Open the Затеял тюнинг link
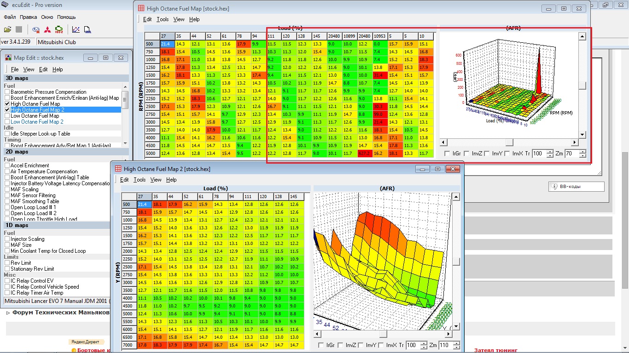This screenshot has height=353, width=629. [496, 350]
